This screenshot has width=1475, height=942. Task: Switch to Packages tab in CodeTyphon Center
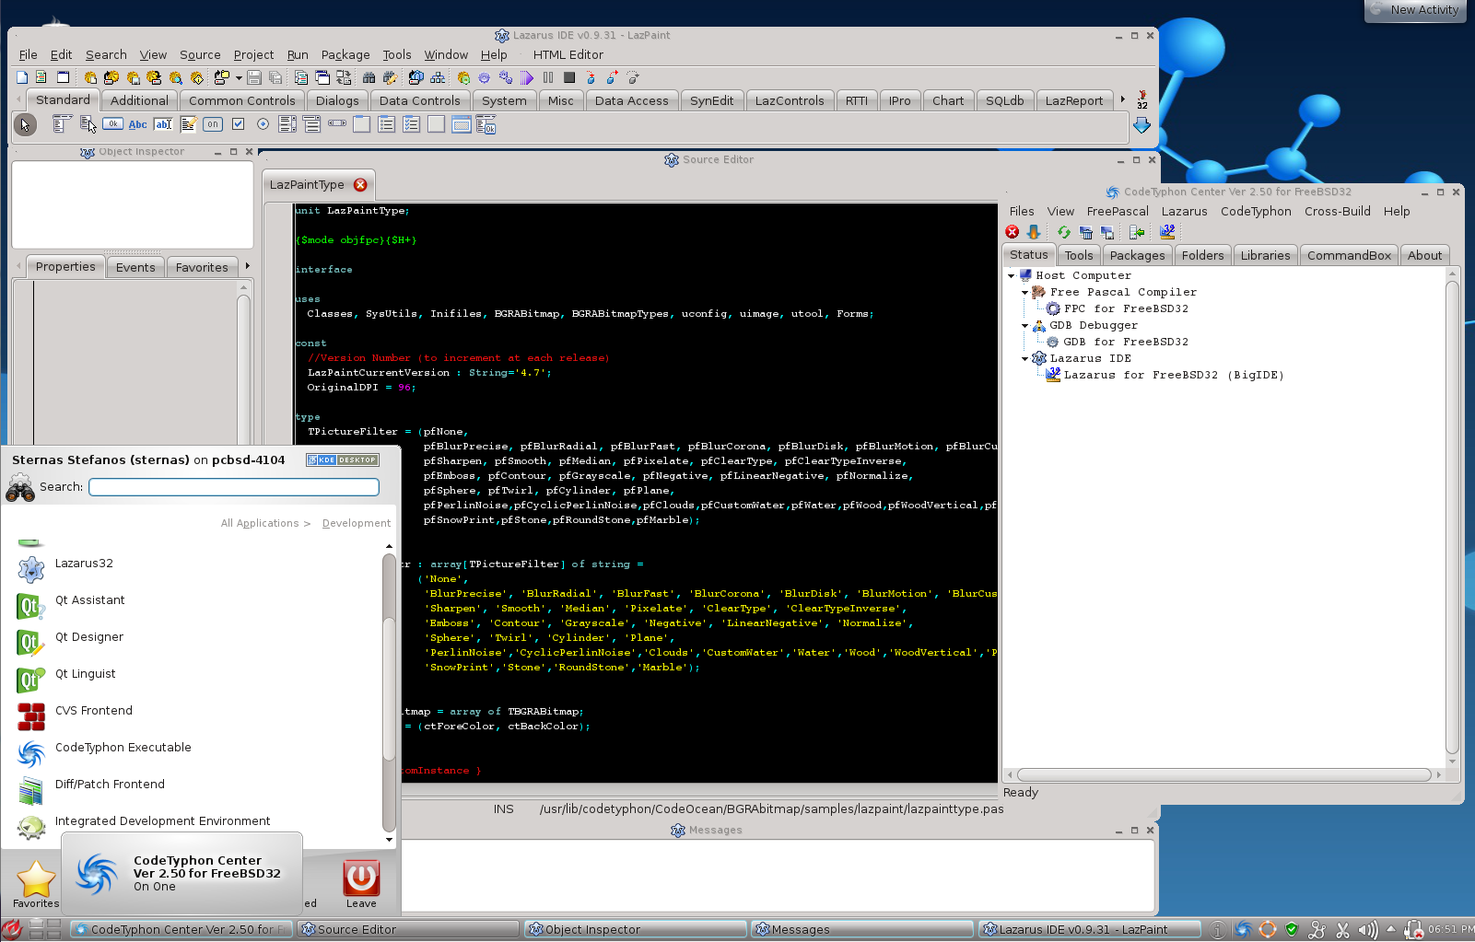coord(1137,255)
